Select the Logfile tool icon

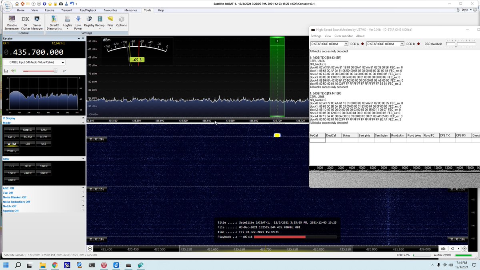tap(68, 19)
